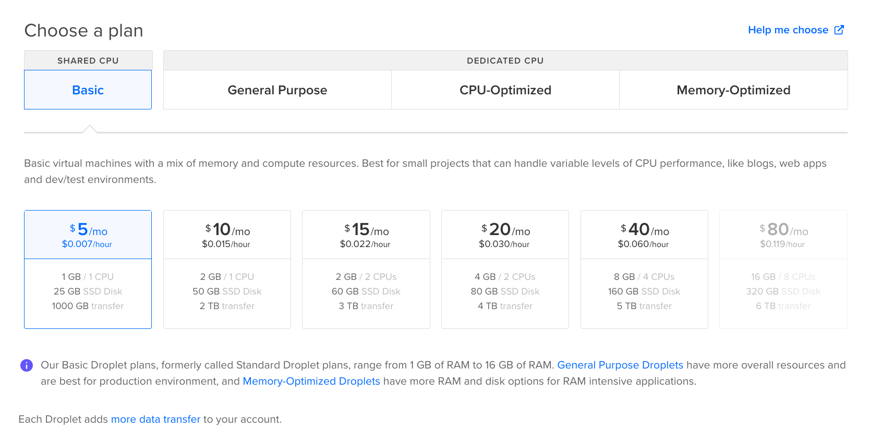Screen dimensions: 894x442
Task: Select the $5/mo plan card
Action: tap(88, 269)
